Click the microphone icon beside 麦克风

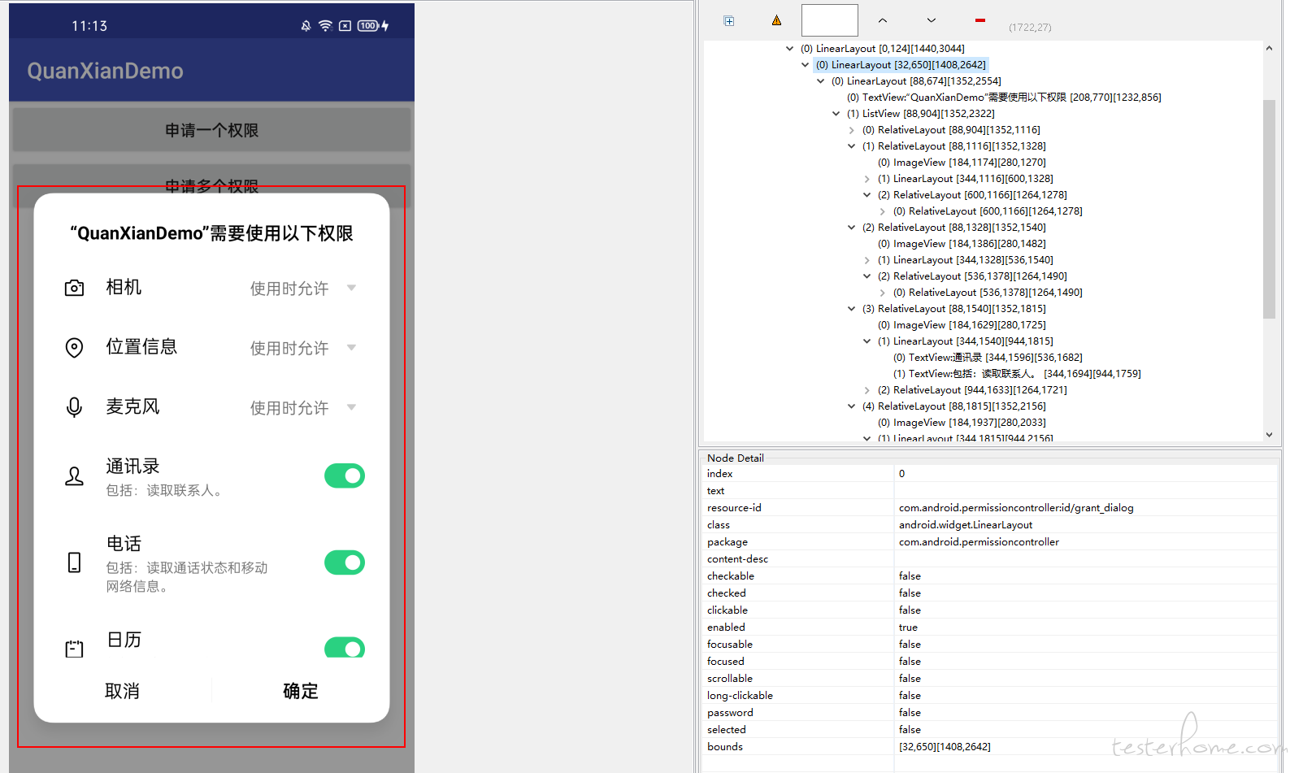click(74, 407)
